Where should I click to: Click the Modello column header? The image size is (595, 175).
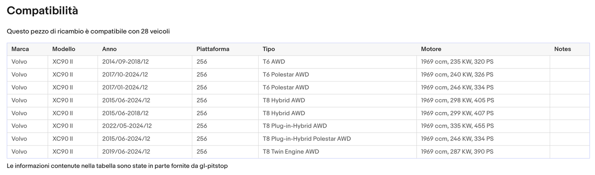pos(63,49)
